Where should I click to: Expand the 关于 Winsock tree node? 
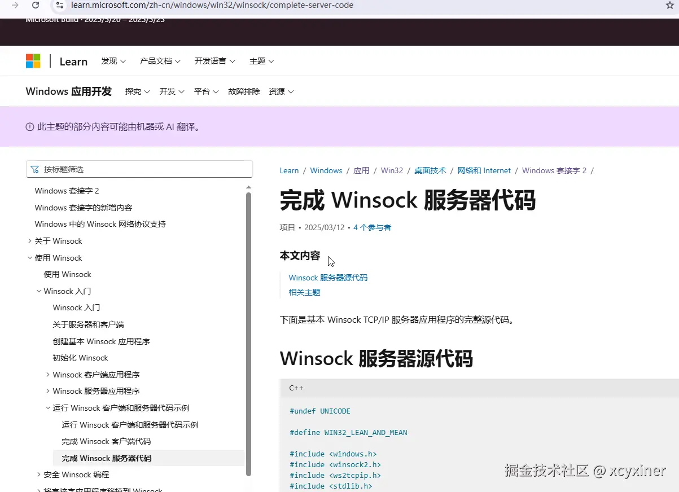[x=30, y=241]
